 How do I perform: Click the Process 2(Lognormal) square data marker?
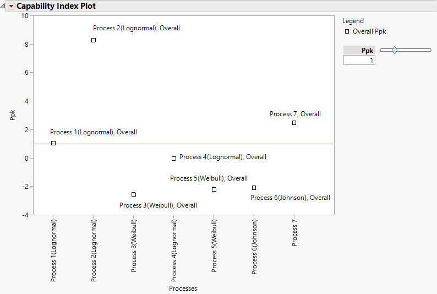[x=94, y=40]
